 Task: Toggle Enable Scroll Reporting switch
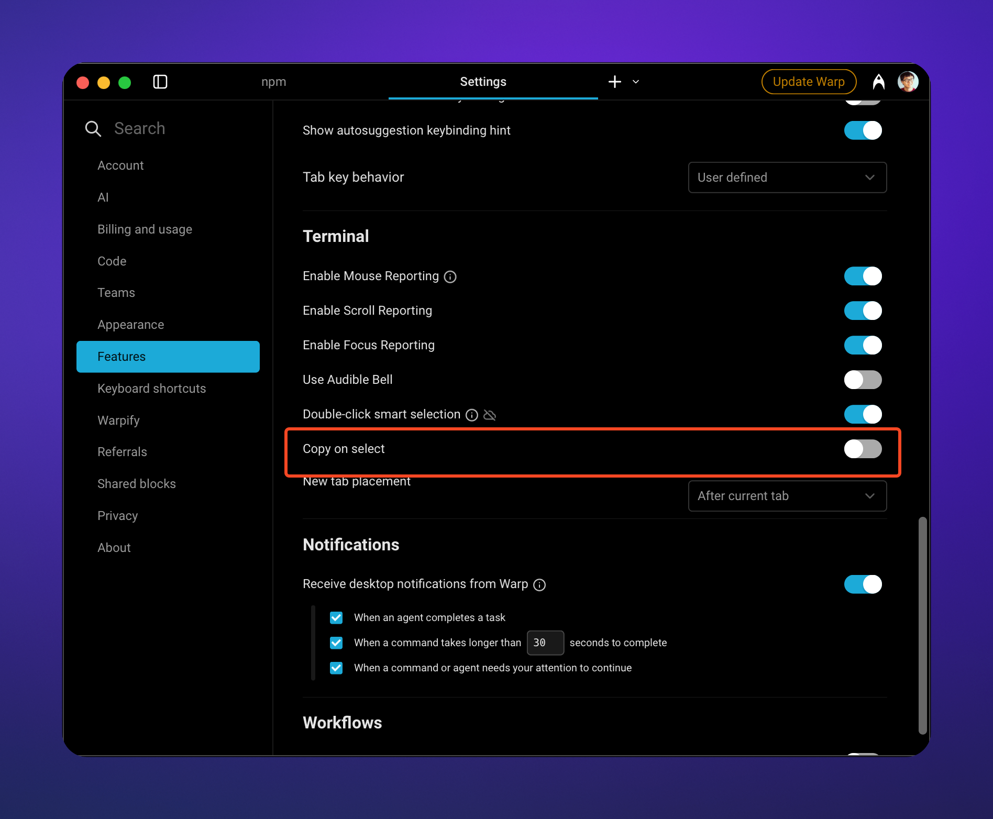click(863, 311)
